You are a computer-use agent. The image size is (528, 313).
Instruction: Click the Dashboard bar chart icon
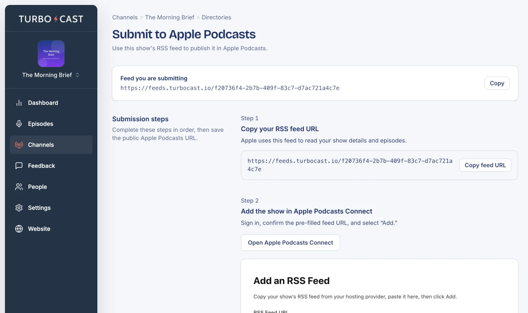tap(19, 103)
